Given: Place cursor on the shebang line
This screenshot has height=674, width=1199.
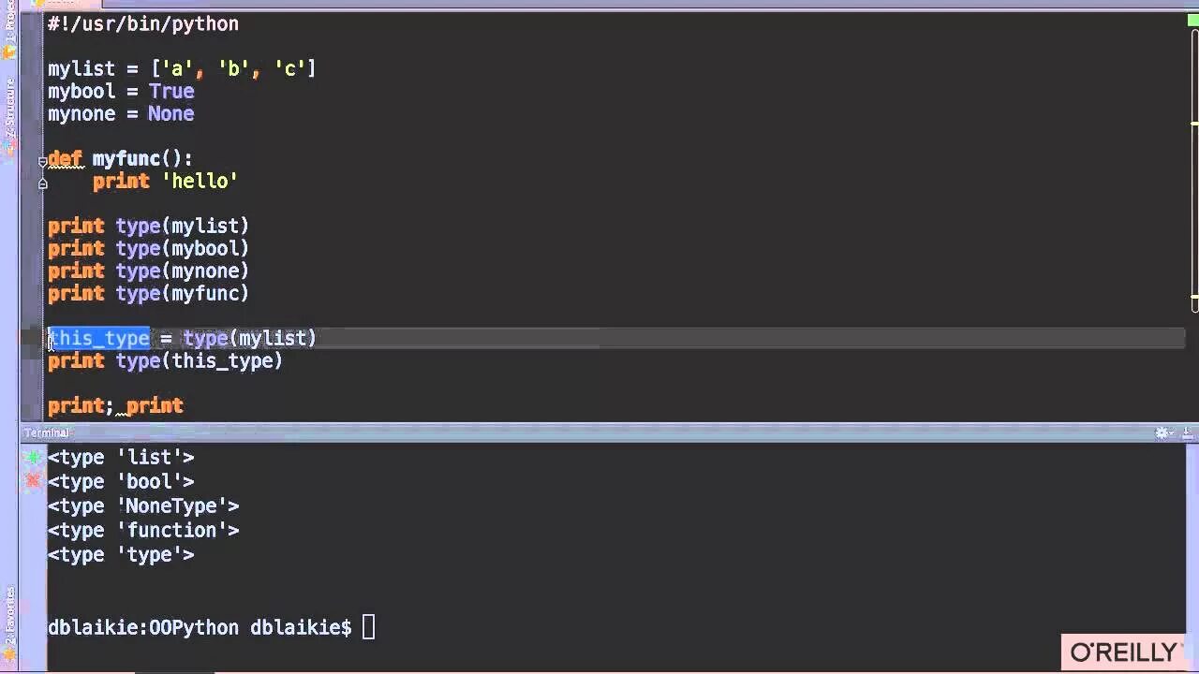Looking at the screenshot, I should click(x=143, y=23).
